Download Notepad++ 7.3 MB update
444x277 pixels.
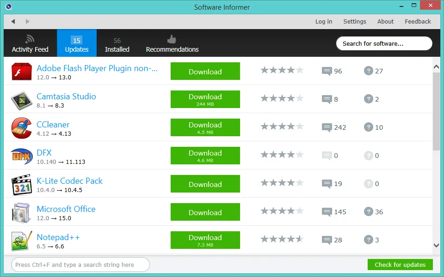pos(205,240)
